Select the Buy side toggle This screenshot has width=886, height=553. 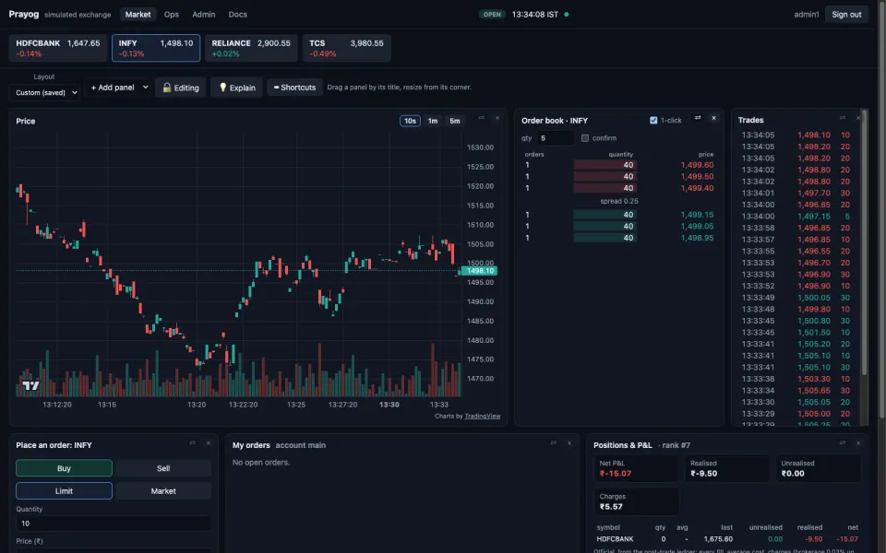64,468
